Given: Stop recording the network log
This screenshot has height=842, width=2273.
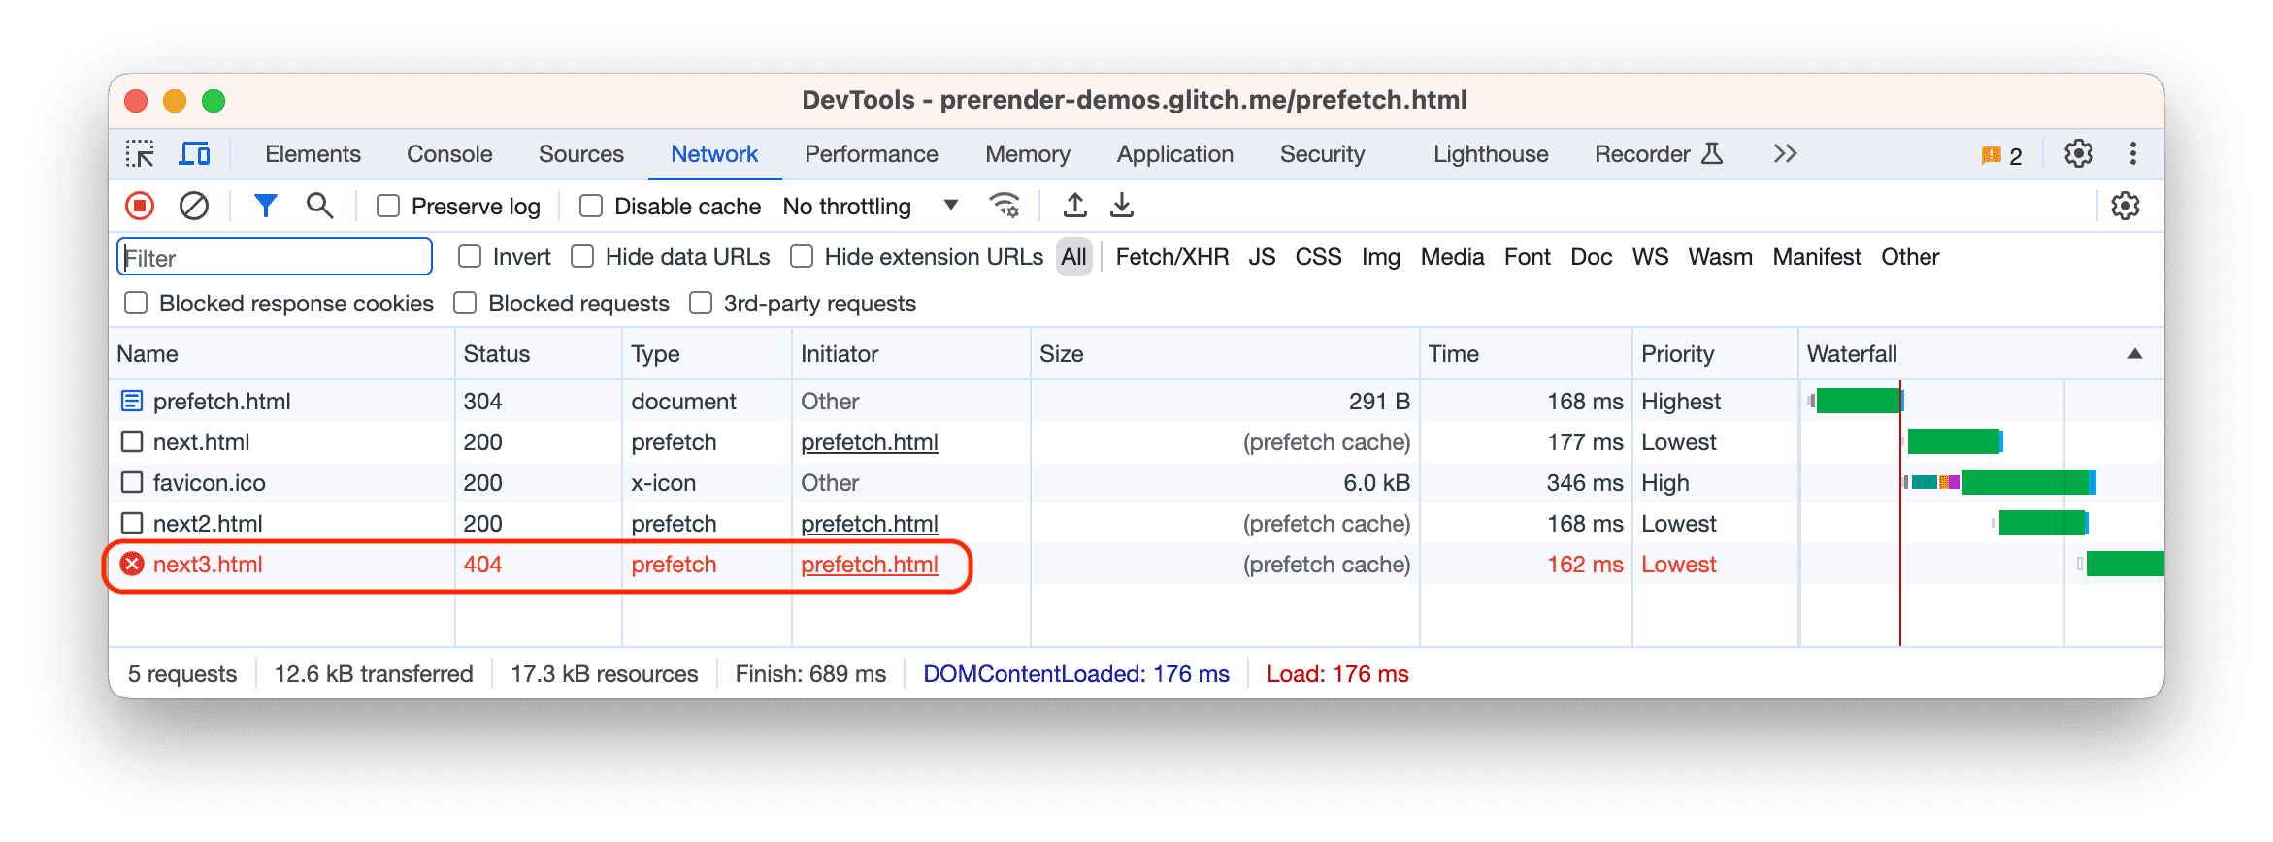Looking at the screenshot, I should pos(140,206).
